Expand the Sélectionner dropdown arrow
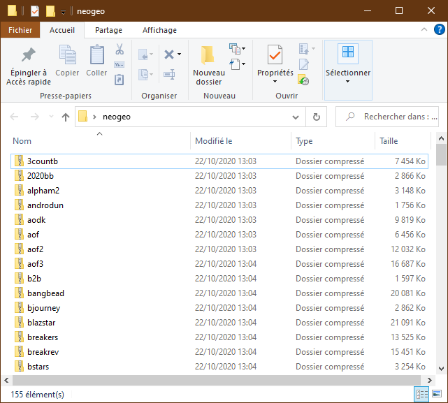This screenshot has height=403, width=448. coord(348,82)
